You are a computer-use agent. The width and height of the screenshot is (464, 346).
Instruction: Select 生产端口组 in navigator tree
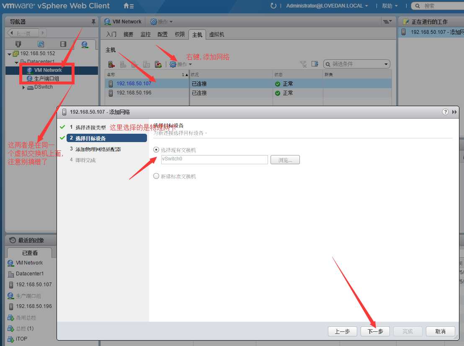[46, 79]
